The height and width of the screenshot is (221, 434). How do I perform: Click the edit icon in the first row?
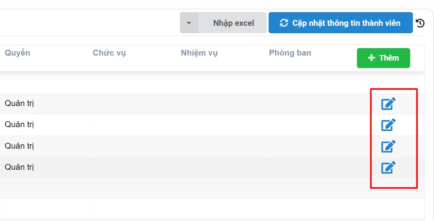[x=388, y=104]
